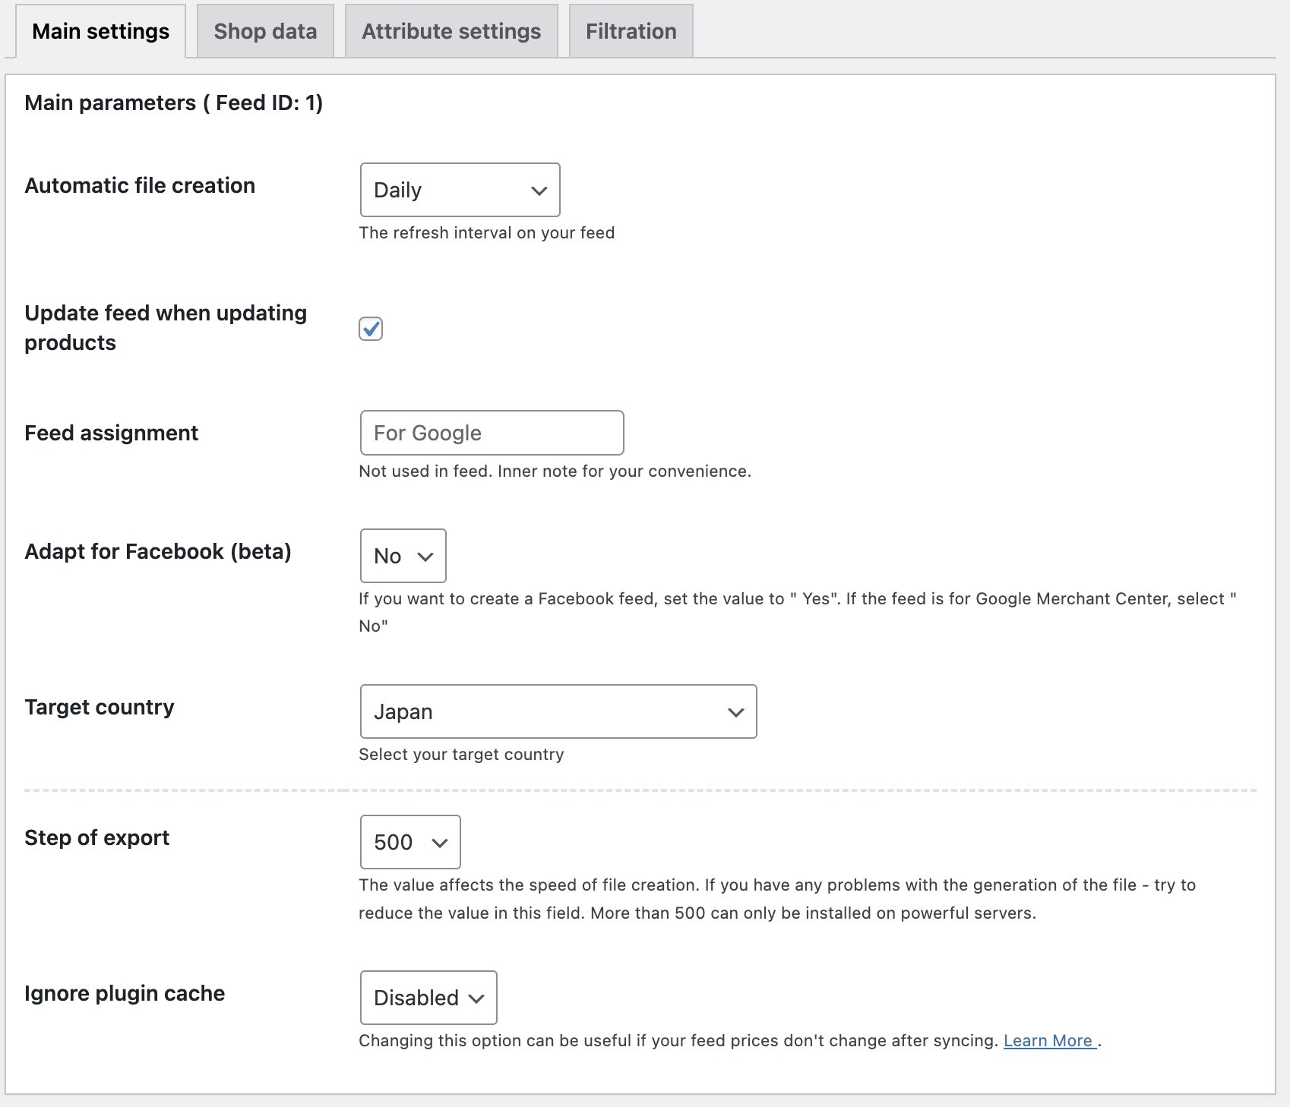This screenshot has width=1290, height=1107.
Task: Uncheck Update feed when updating products
Action: (x=369, y=328)
